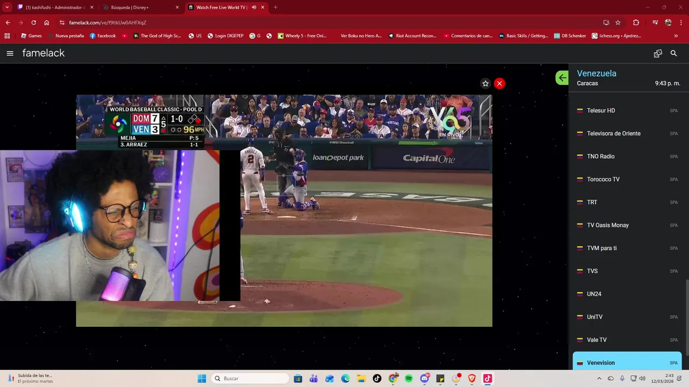
Task: Open File Explorer from the taskbar
Action: click(361, 378)
